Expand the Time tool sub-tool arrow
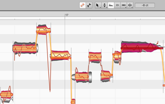 click(x=126, y=7)
